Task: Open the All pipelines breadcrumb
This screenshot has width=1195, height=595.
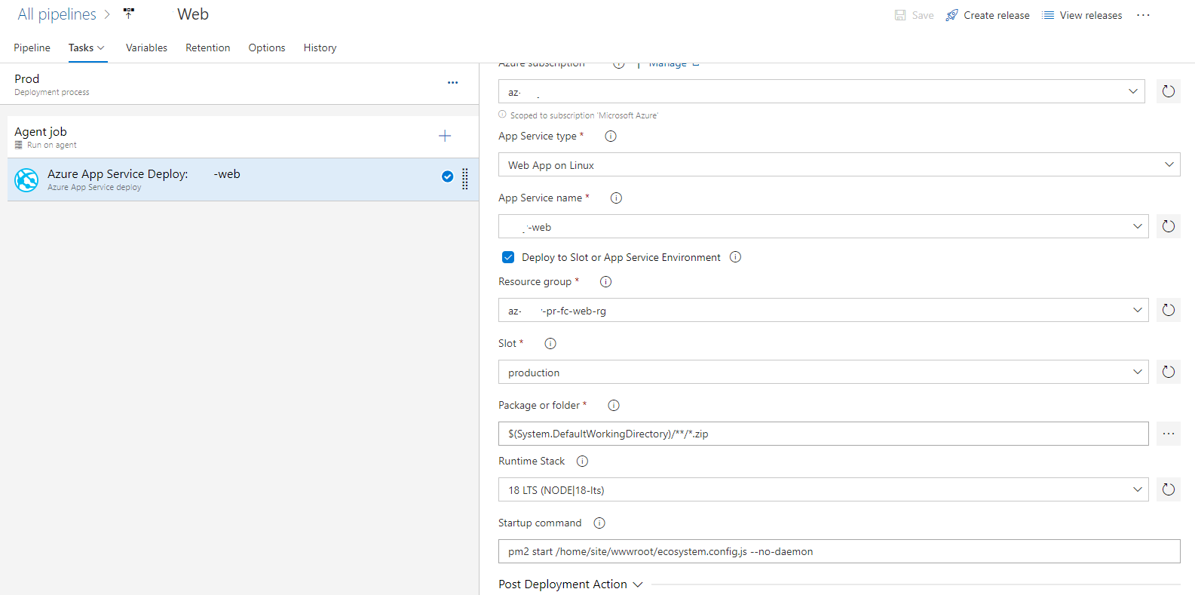Action: pyautogui.click(x=57, y=14)
